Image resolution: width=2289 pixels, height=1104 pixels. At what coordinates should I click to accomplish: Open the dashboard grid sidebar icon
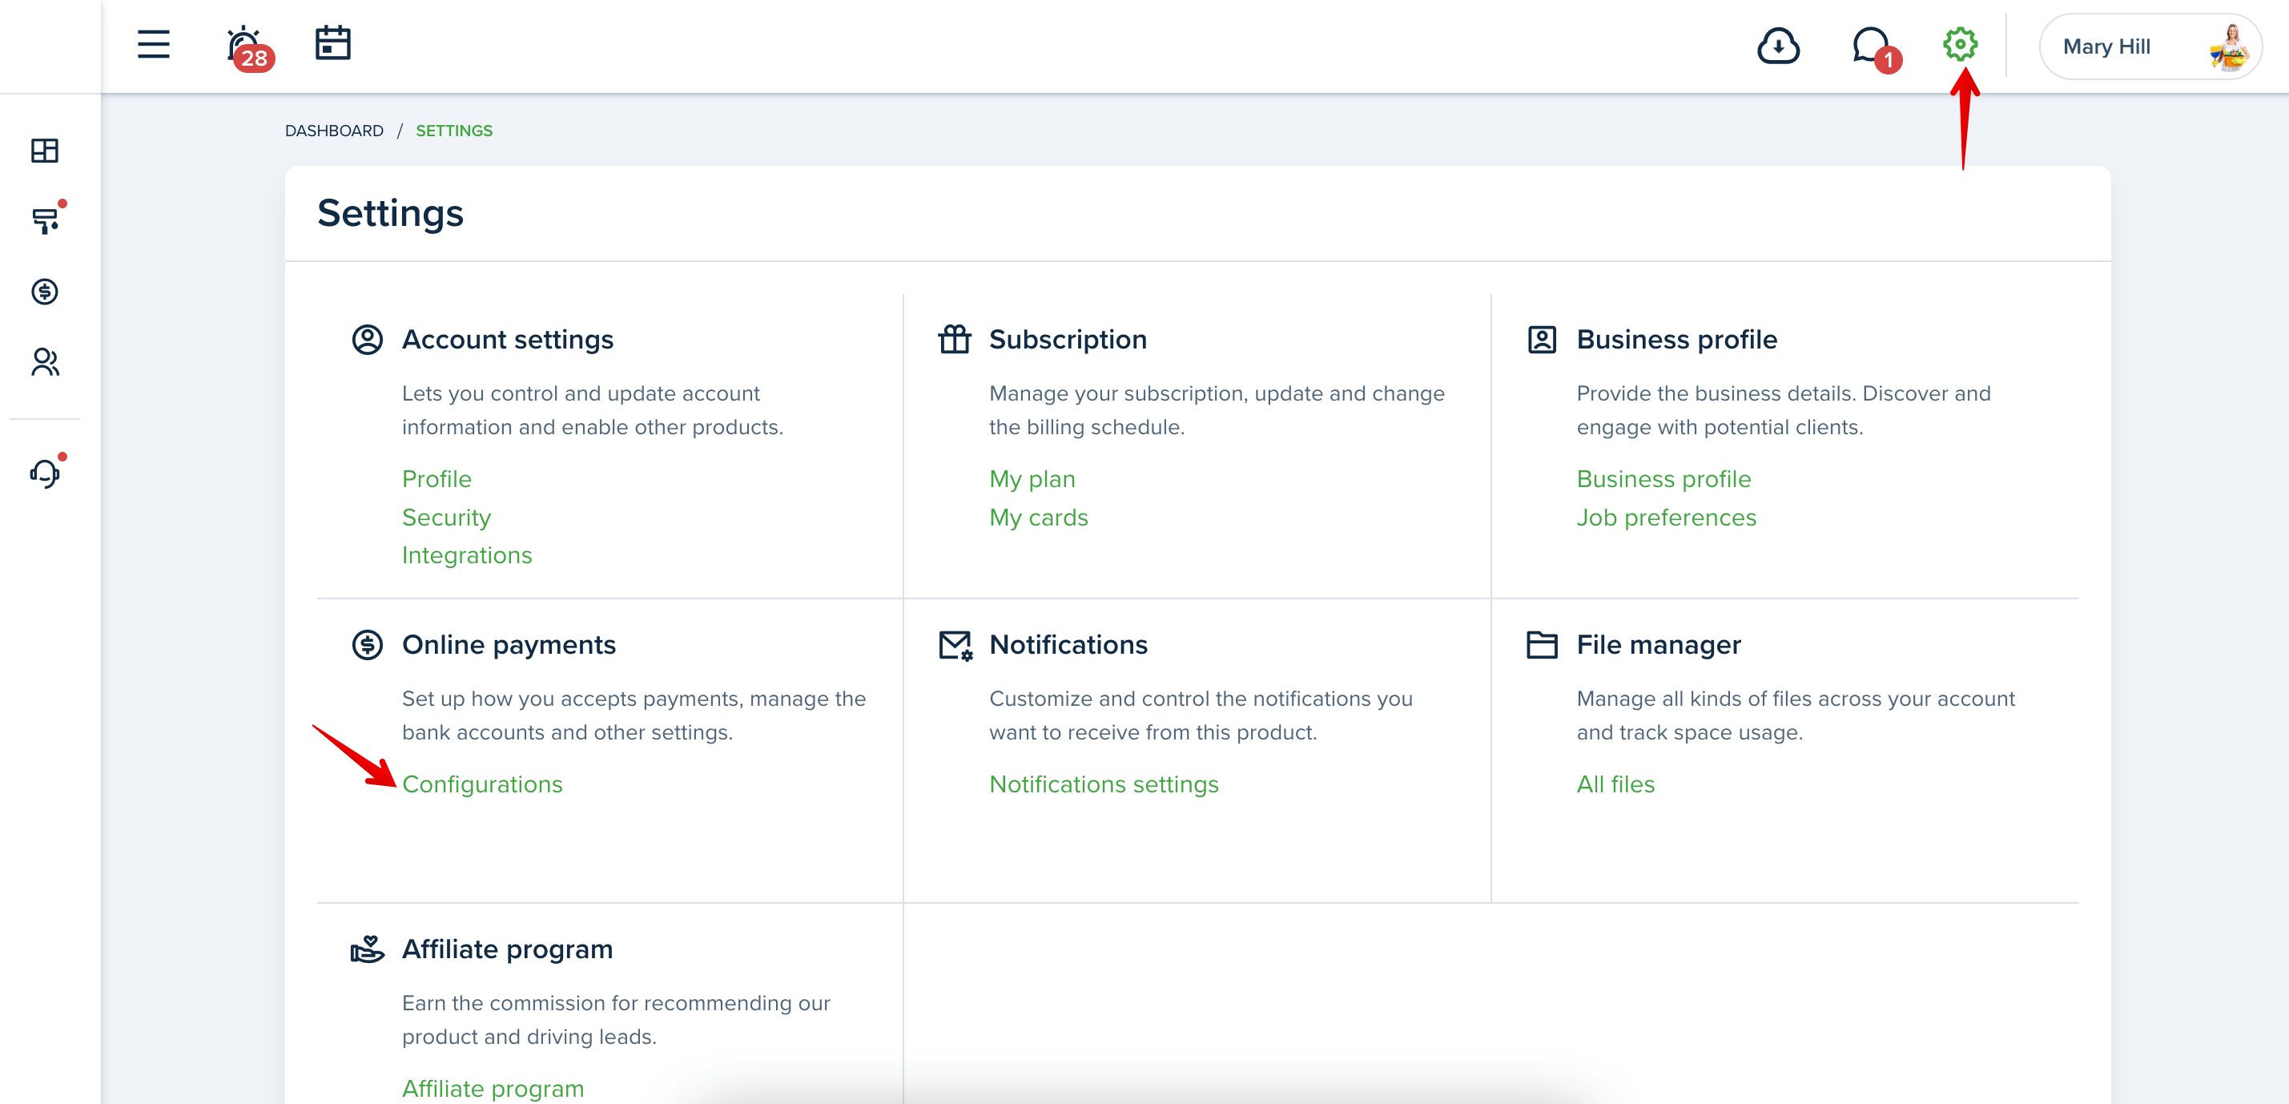coord(44,151)
